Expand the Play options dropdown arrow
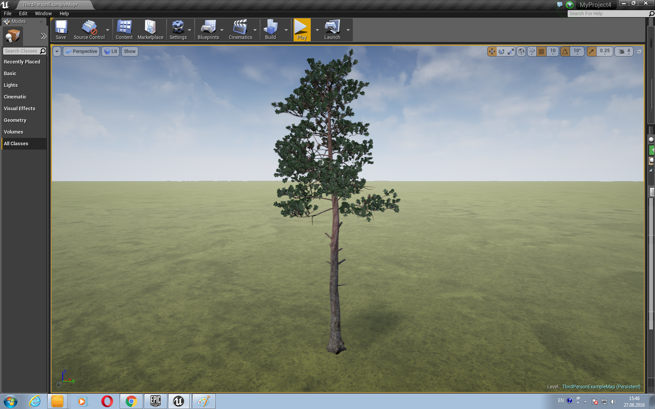Viewport: 655px width, 409px height. (317, 30)
